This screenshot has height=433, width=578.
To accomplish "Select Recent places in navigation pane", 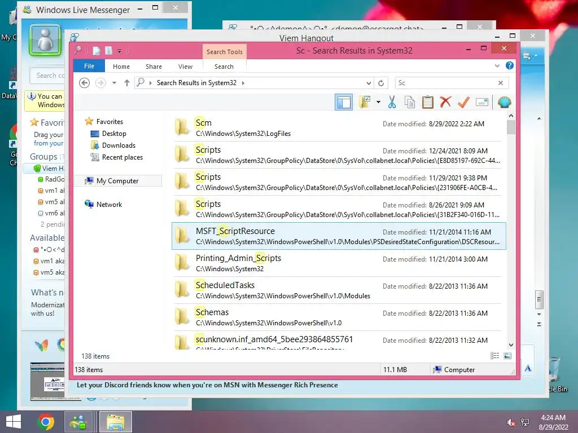I will 122,157.
